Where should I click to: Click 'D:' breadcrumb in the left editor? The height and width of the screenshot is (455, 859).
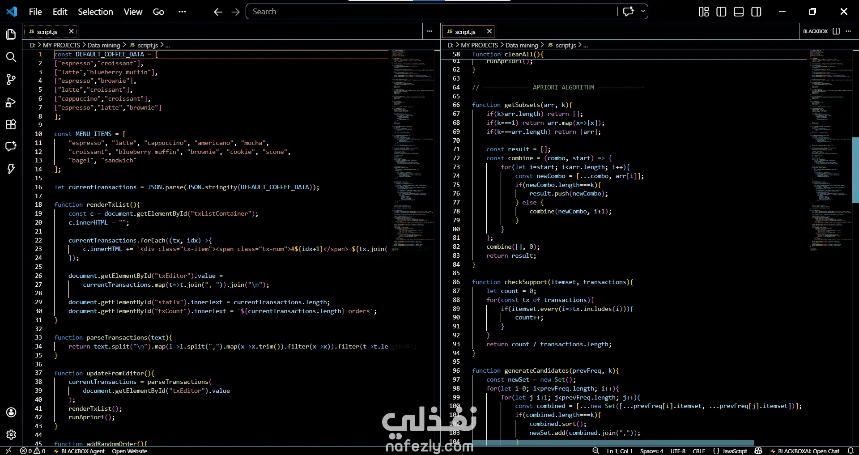33,45
